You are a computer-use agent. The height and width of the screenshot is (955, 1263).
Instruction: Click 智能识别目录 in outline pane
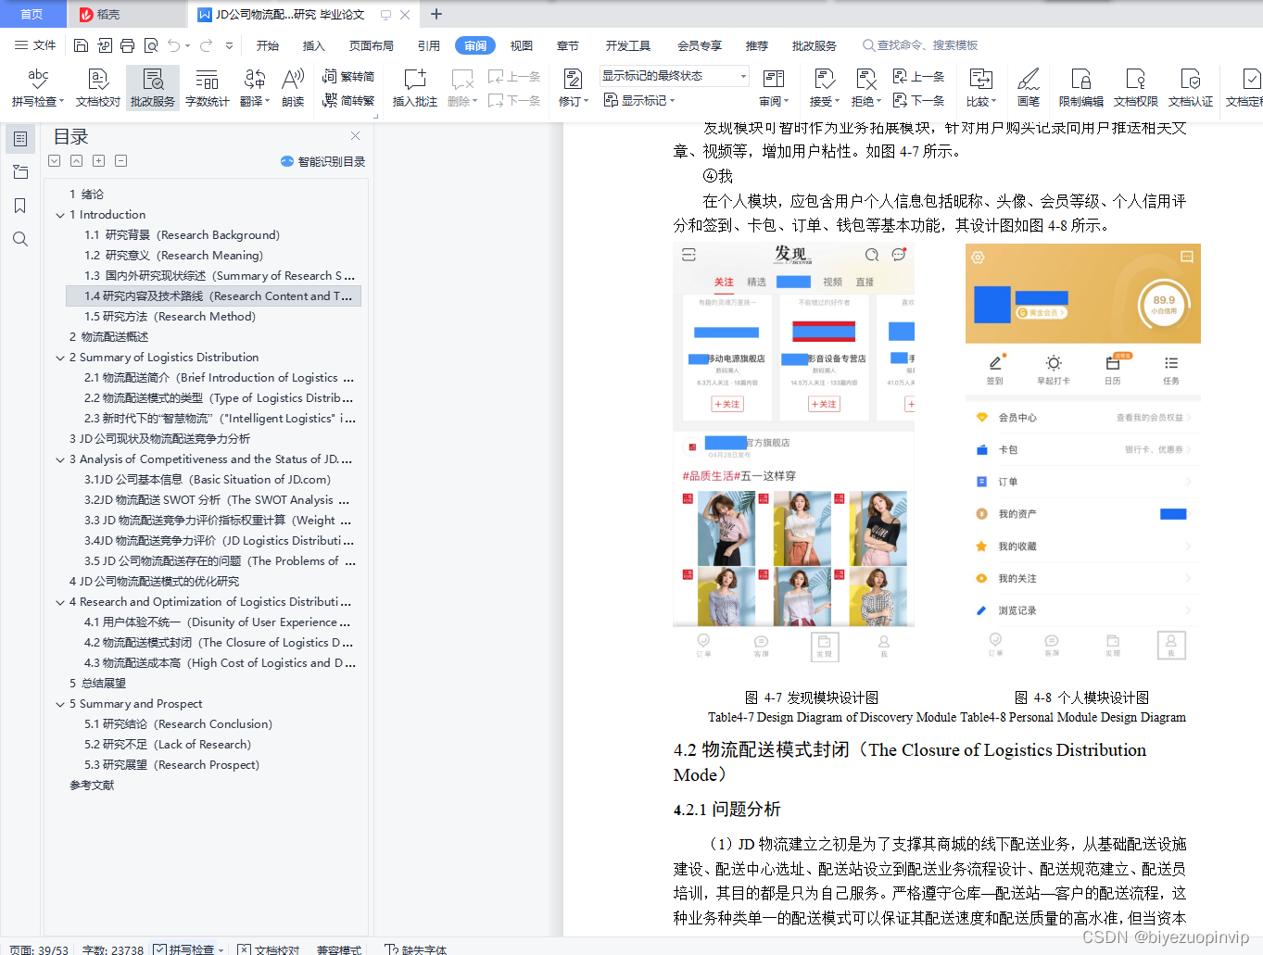pos(322,161)
